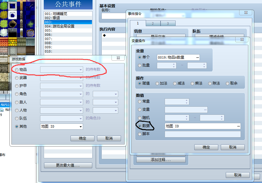Select common event 004:游戏全局设置
Screen dimensions: 262x183
pos(68,26)
